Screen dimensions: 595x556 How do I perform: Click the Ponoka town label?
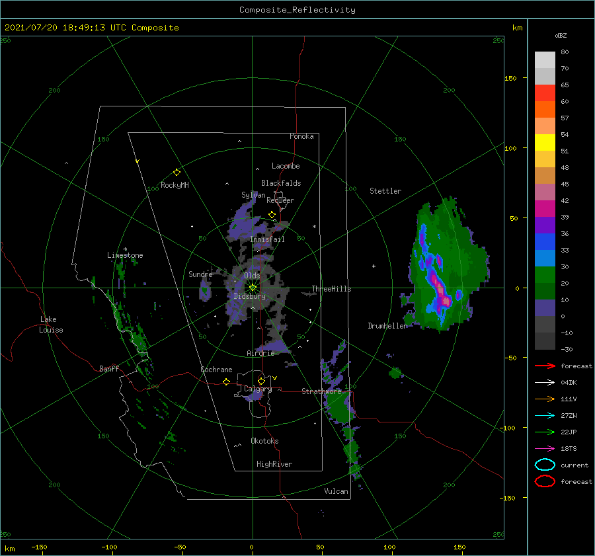point(301,136)
